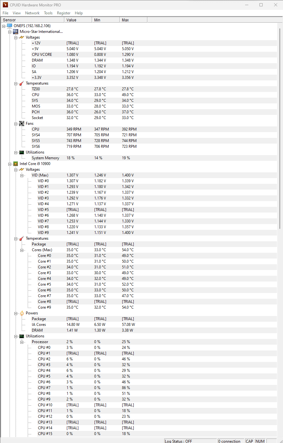Click the Intel Core i9 CPU icon
This screenshot has width=283, height=443.
tap(16, 164)
